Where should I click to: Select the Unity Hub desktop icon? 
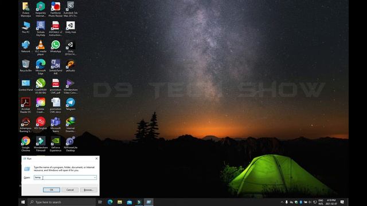71,27
